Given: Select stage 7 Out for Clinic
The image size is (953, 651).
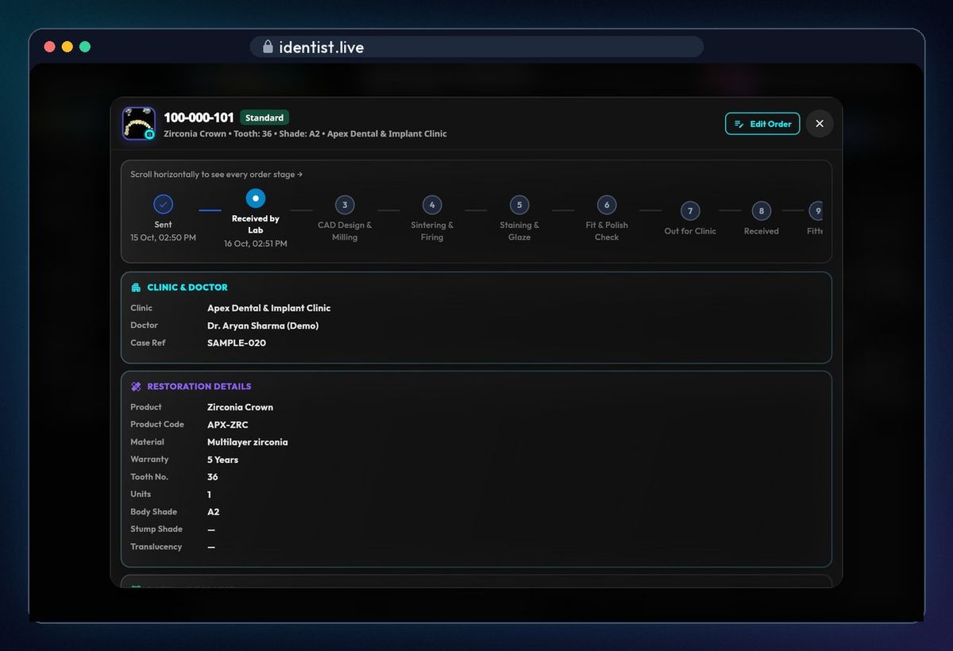Looking at the screenshot, I should tap(690, 211).
